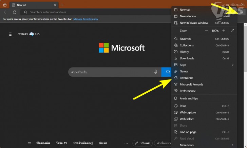
Task: Open the feed hamburger menu icon
Action: pyautogui.click(x=30, y=143)
